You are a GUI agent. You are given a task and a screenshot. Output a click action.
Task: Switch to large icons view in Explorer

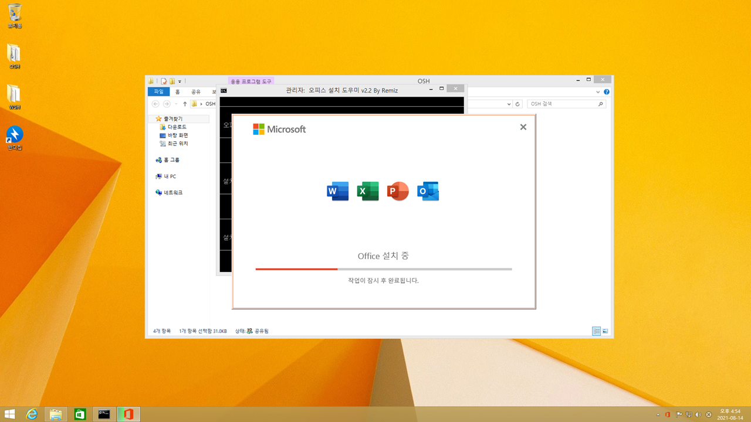click(x=605, y=331)
